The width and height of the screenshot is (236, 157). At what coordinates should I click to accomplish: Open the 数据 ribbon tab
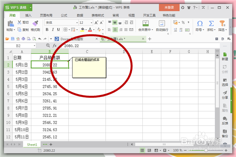coord(80,15)
